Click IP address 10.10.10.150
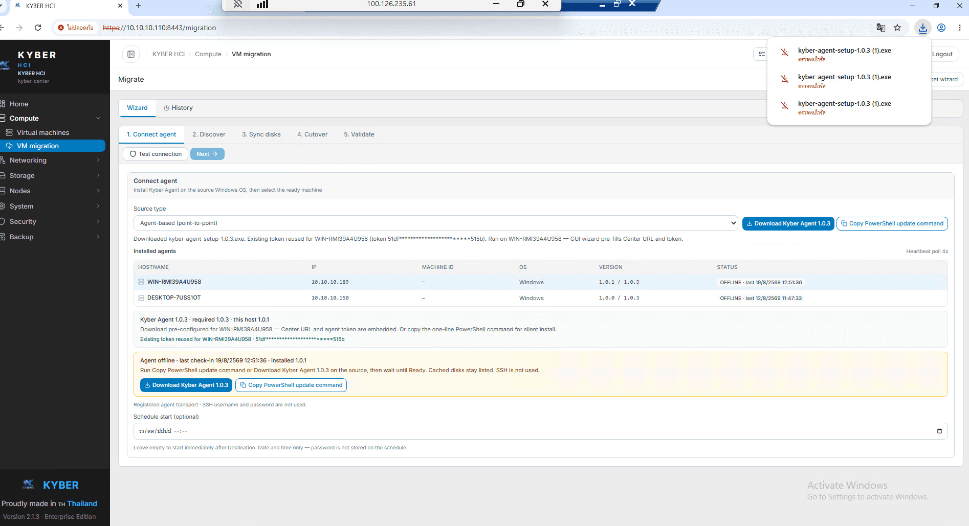Viewport: 969px width, 526px height. click(330, 298)
